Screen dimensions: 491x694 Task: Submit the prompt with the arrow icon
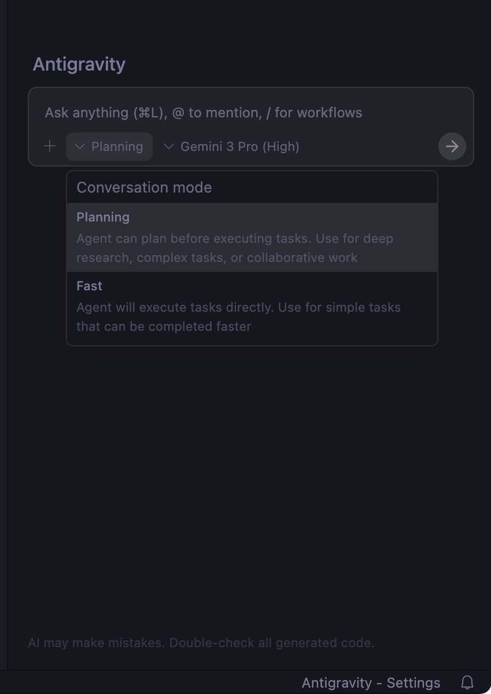[x=452, y=146]
